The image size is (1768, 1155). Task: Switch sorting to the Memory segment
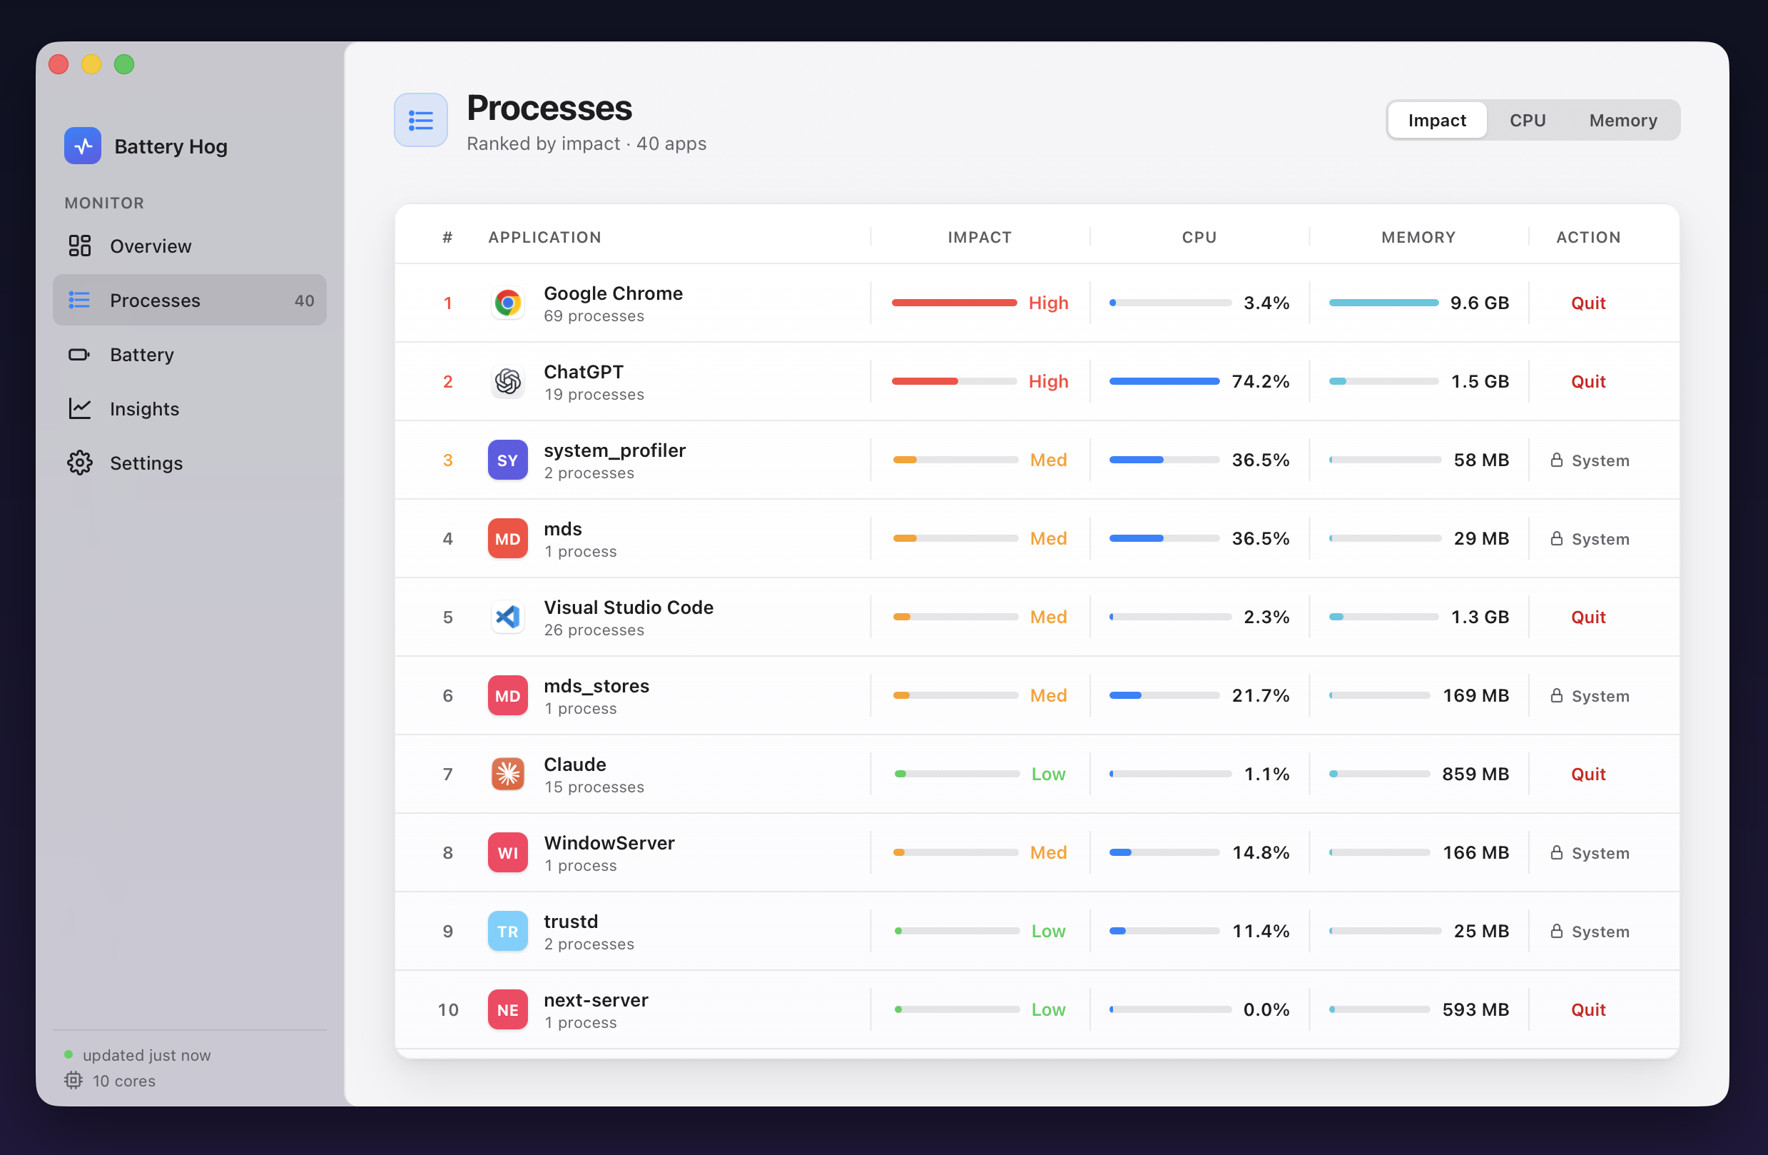pos(1623,121)
